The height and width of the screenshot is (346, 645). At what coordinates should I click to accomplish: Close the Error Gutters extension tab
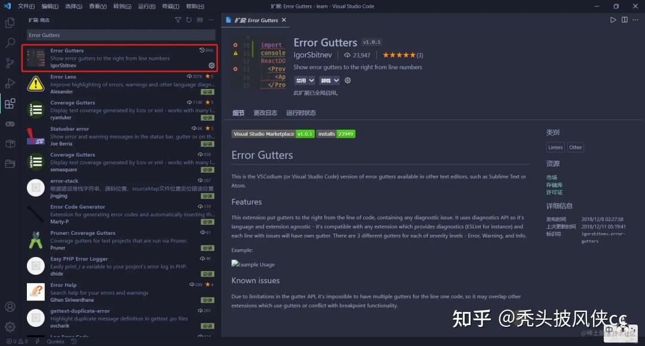[284, 20]
